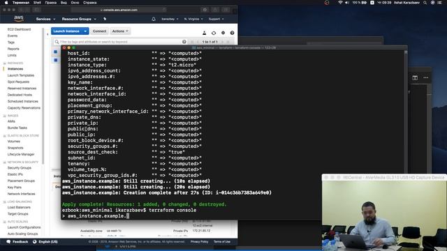This screenshot has width=447, height=251.
Task: Open the account name dropdown
Action: (170, 19)
